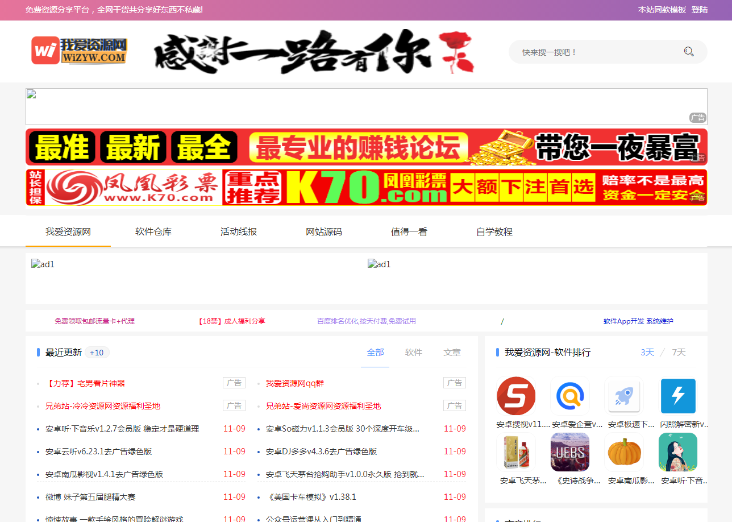The width and height of the screenshot is (732, 522).
Task: Open the Moutai bottle app icon
Action: 516,452
